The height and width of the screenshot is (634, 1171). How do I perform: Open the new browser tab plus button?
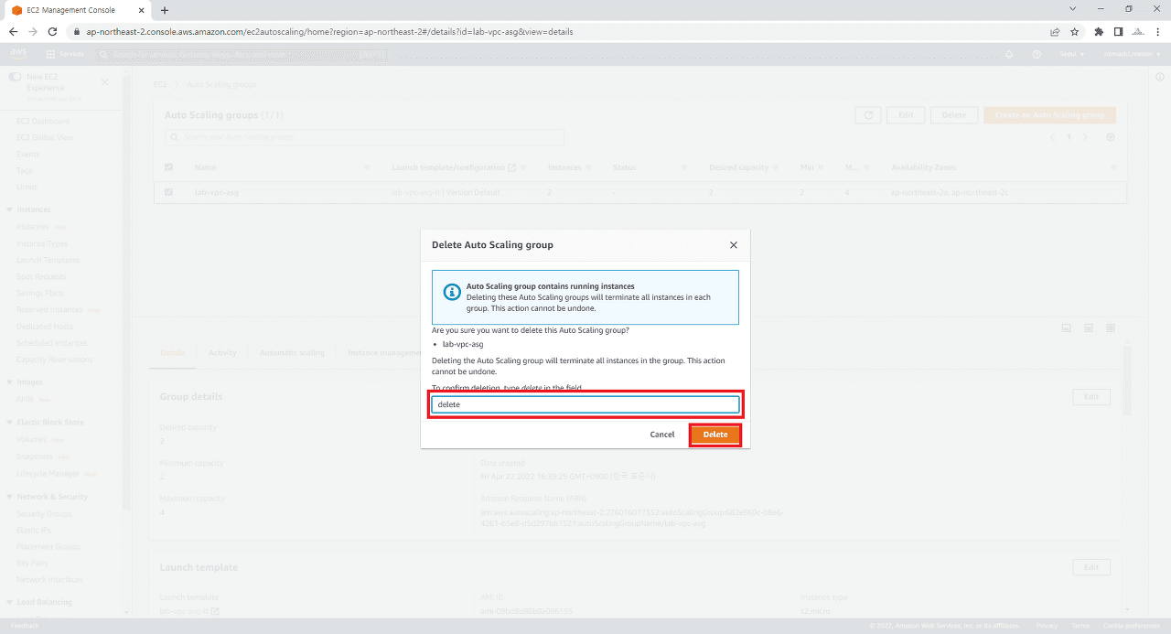pos(165,10)
